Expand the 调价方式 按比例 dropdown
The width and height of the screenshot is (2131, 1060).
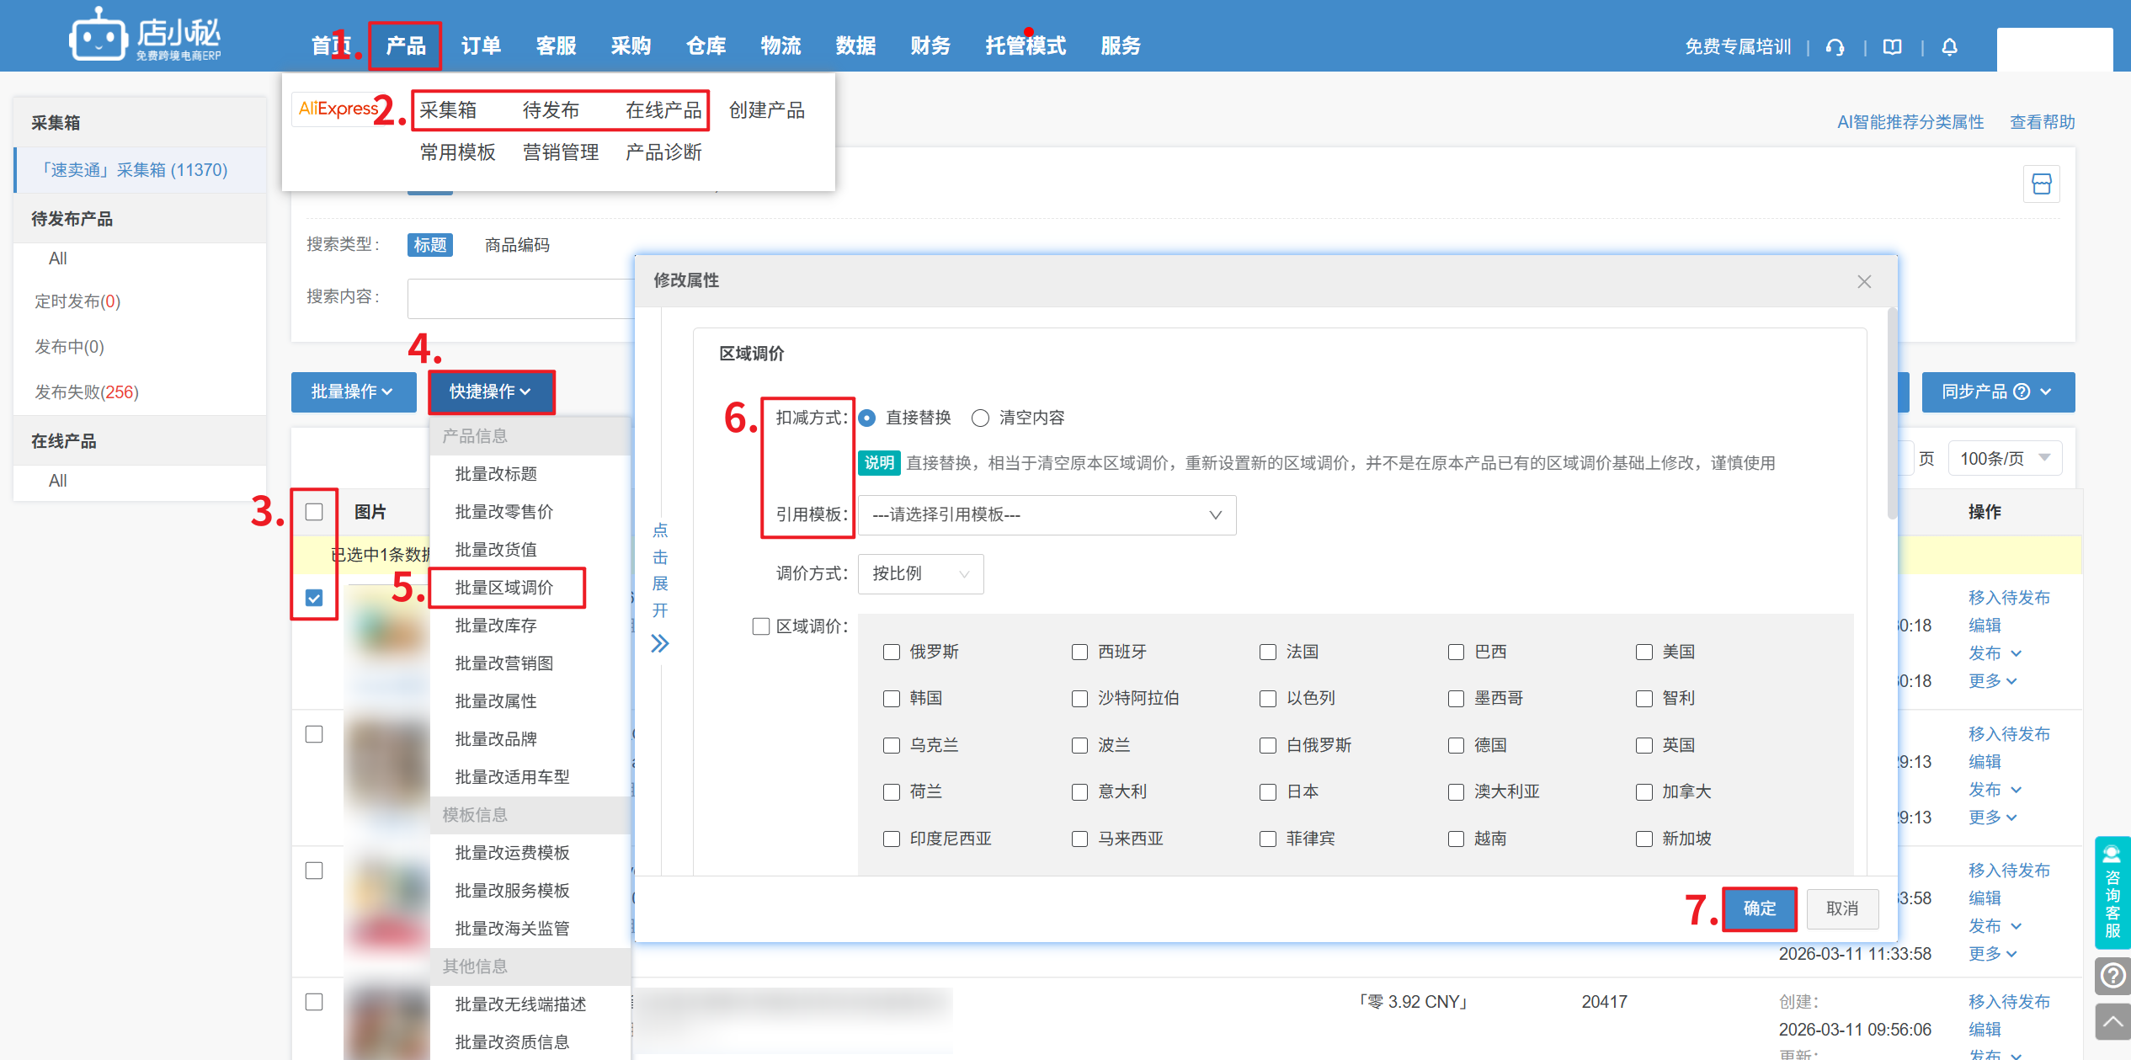pos(920,574)
